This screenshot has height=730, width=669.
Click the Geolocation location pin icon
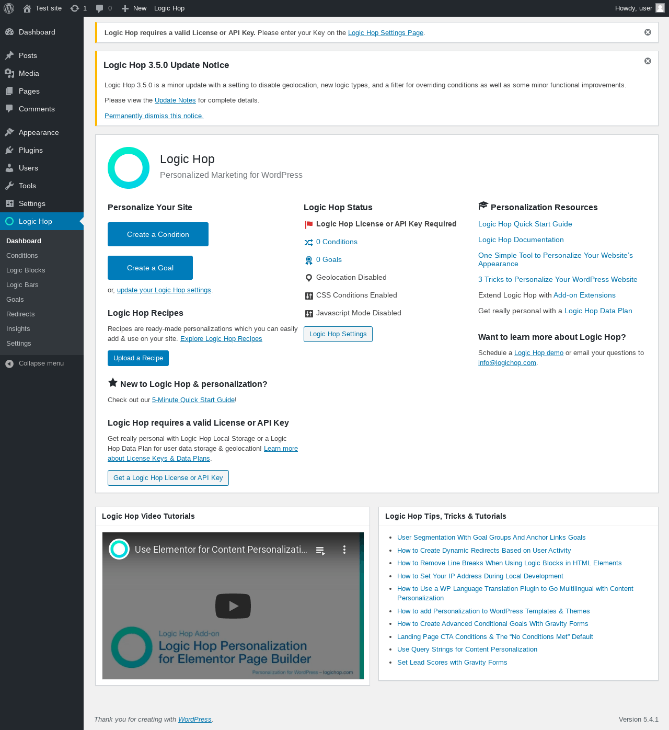pos(309,278)
